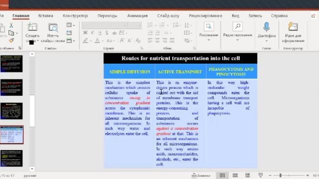Switch to Переходы (Transitions) tab

click(107, 15)
